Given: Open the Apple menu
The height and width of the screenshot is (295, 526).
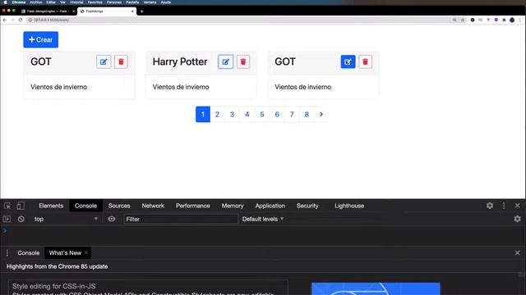Looking at the screenshot, I should click(x=5, y=2).
